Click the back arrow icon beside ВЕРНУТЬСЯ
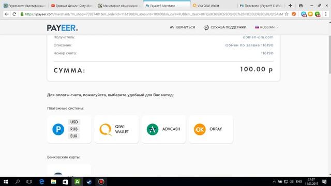Viewport: 331px width, 186px height. pyautogui.click(x=172, y=27)
